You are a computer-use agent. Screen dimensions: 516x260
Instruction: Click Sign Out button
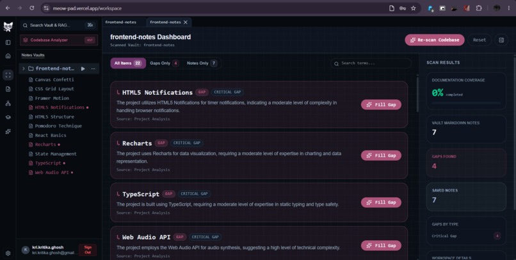pos(88,250)
